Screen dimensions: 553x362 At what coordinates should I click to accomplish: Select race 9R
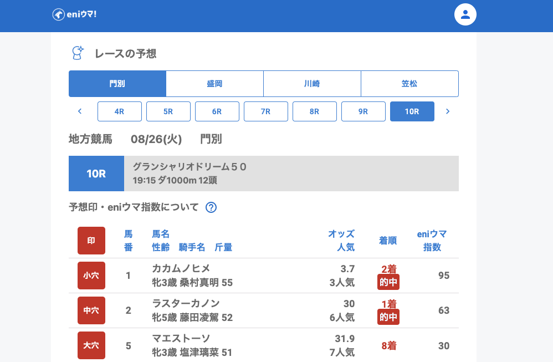[x=363, y=111]
